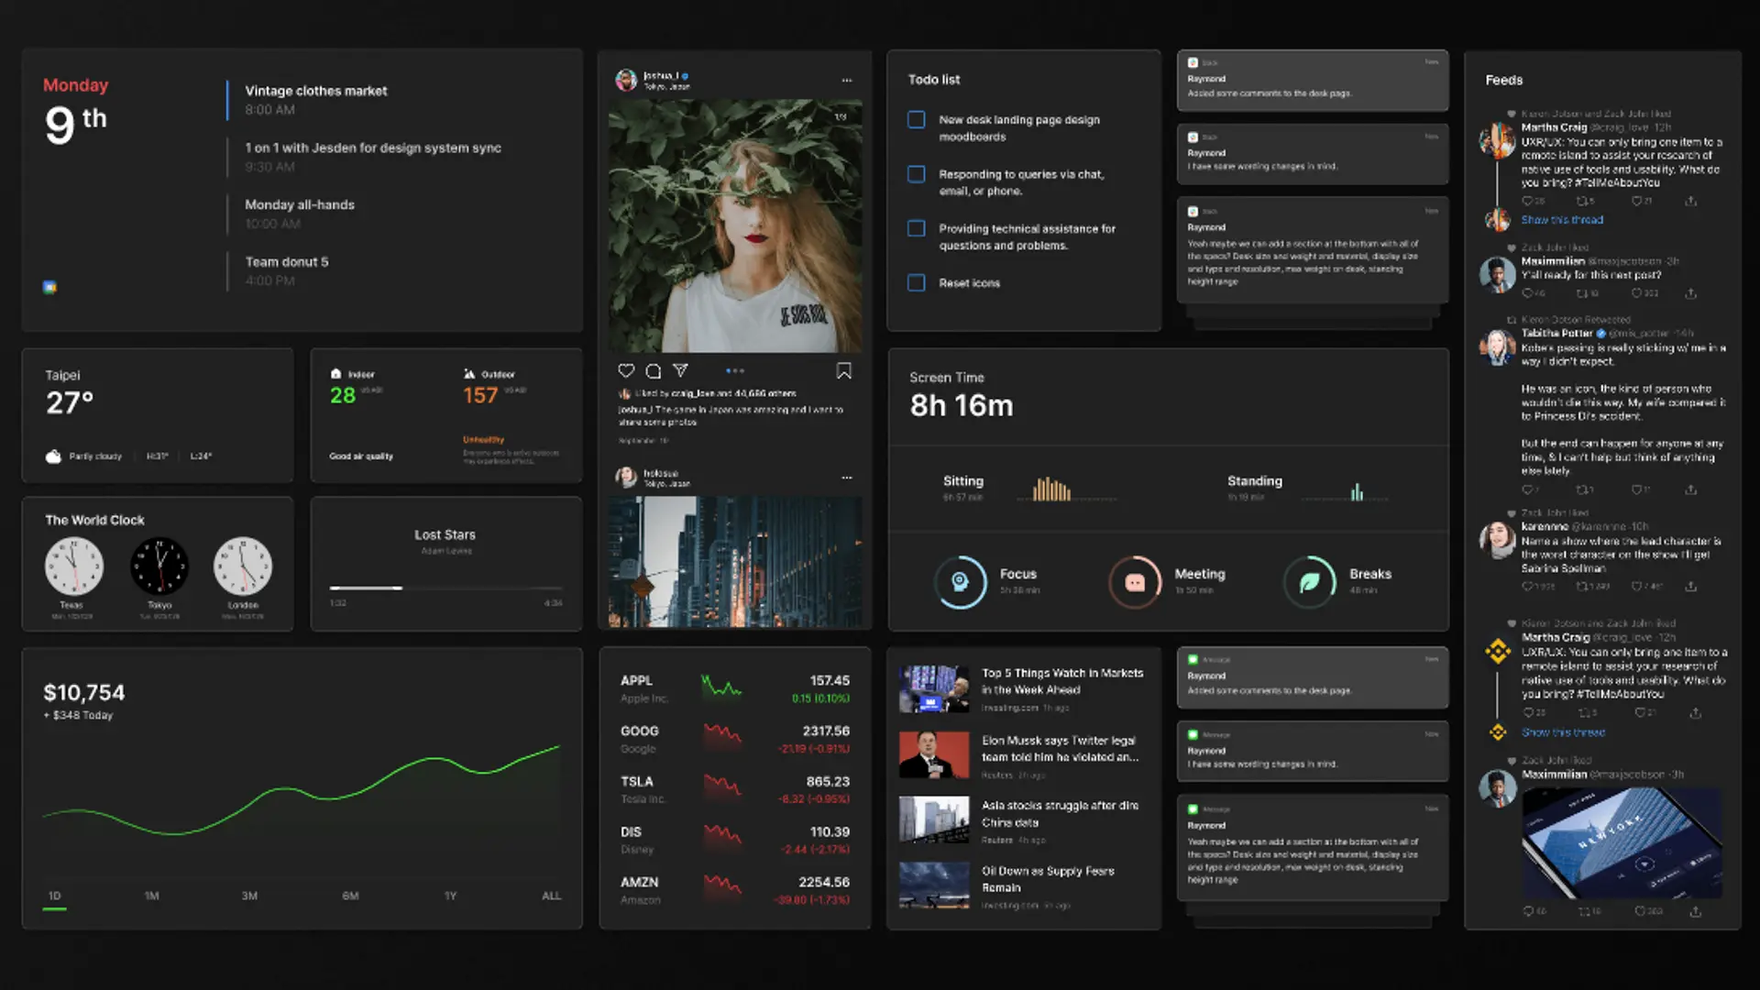Select the 1M chart range tab
Screen dimensions: 1760x990
[x=152, y=896]
